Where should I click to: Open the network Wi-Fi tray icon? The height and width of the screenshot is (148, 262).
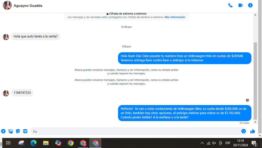(209, 143)
